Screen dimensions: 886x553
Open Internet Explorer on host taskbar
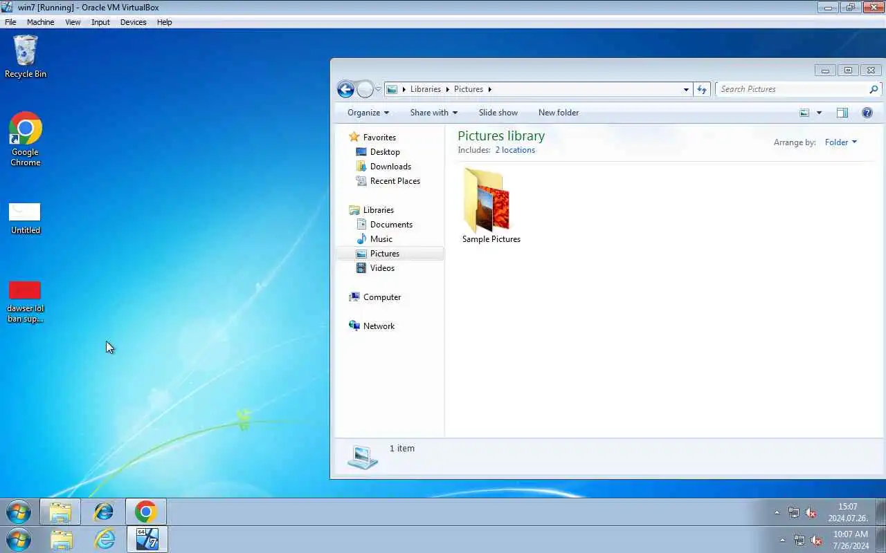pyautogui.click(x=105, y=540)
